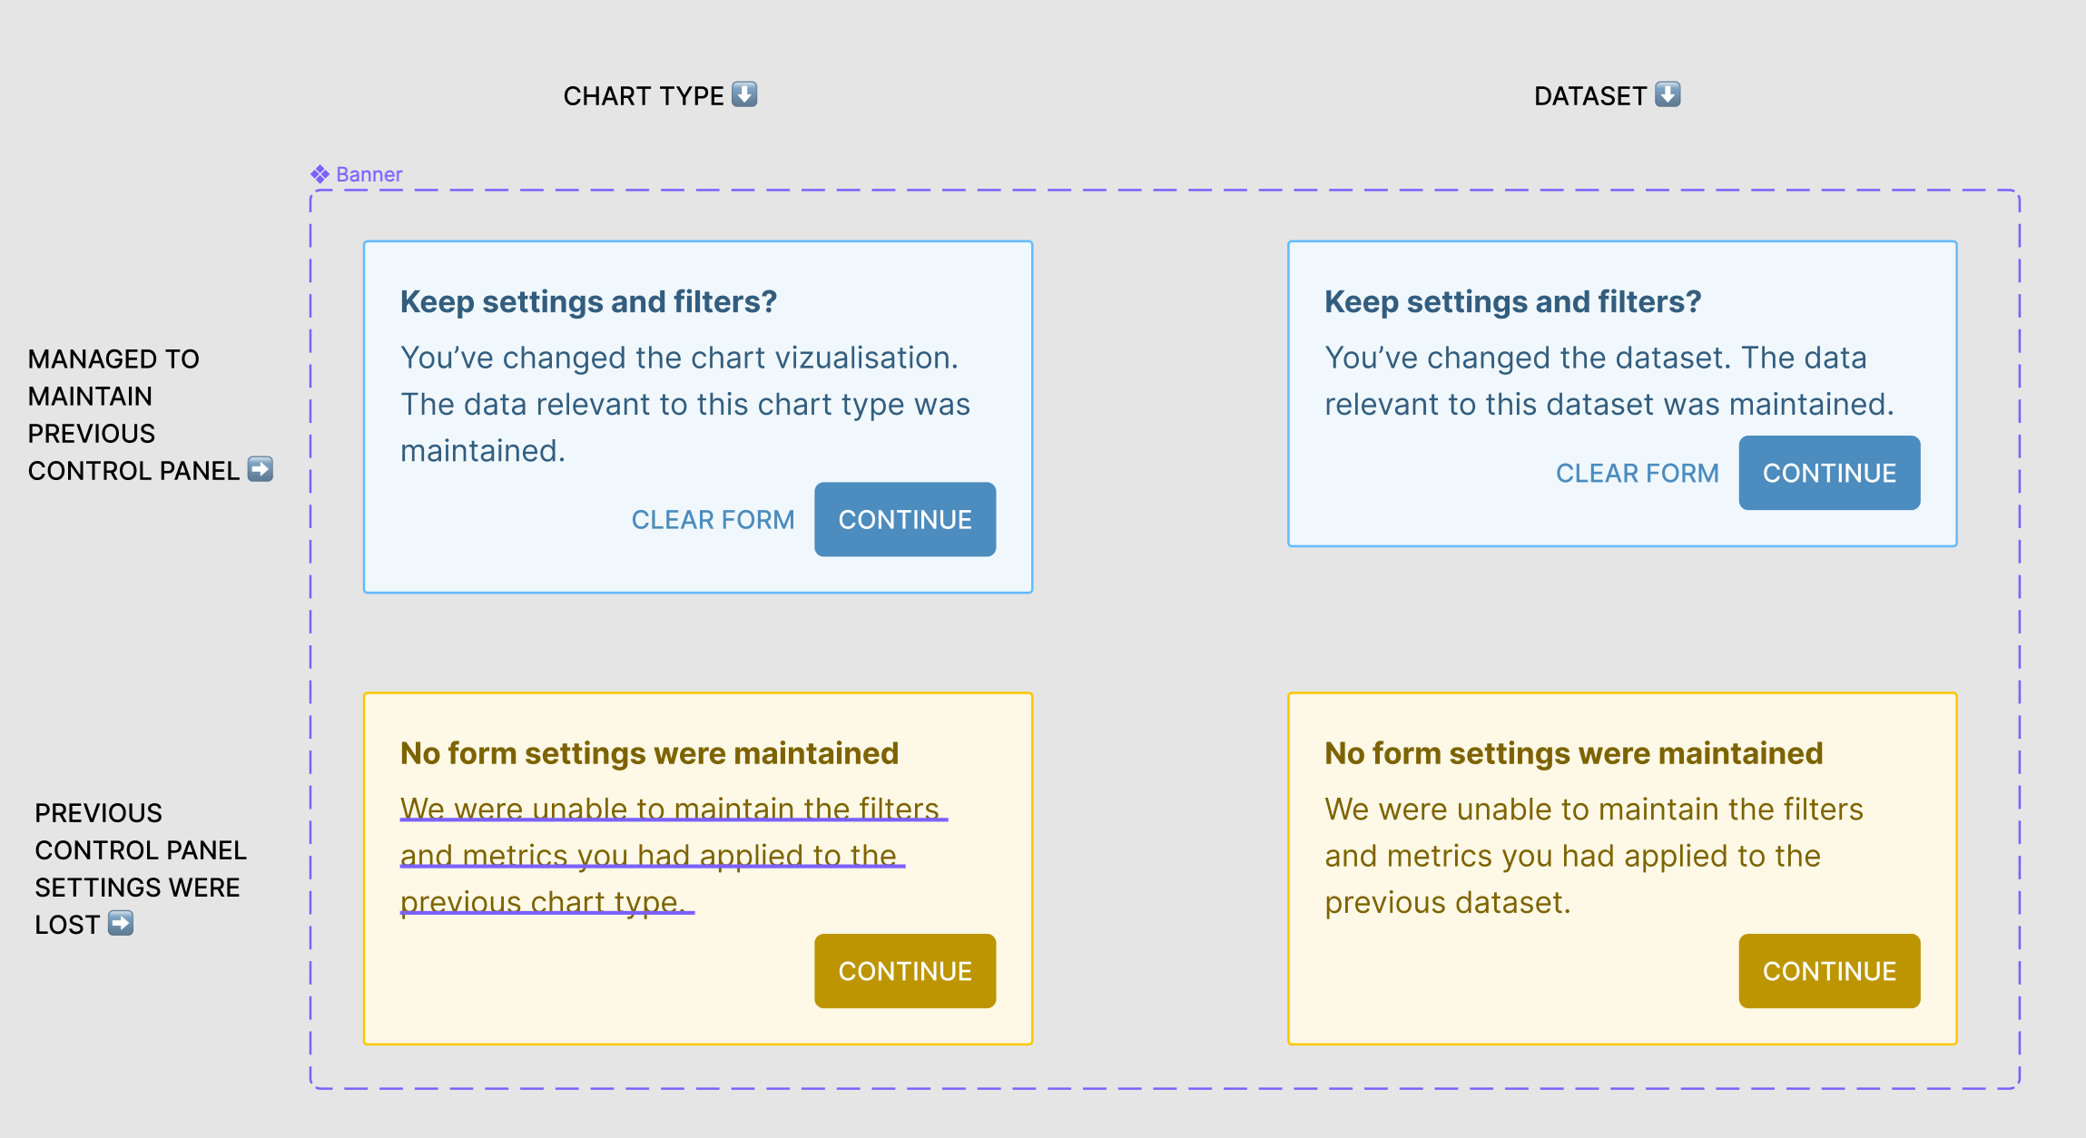Click the down-arrow icon beside DATASET
Screen dimensions: 2086x1138
click(1668, 93)
